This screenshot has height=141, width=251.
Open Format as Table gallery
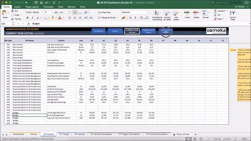click(x=167, y=15)
